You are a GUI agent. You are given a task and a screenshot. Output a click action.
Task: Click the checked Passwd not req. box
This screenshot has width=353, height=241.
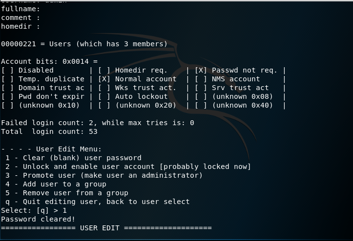tap(201, 70)
